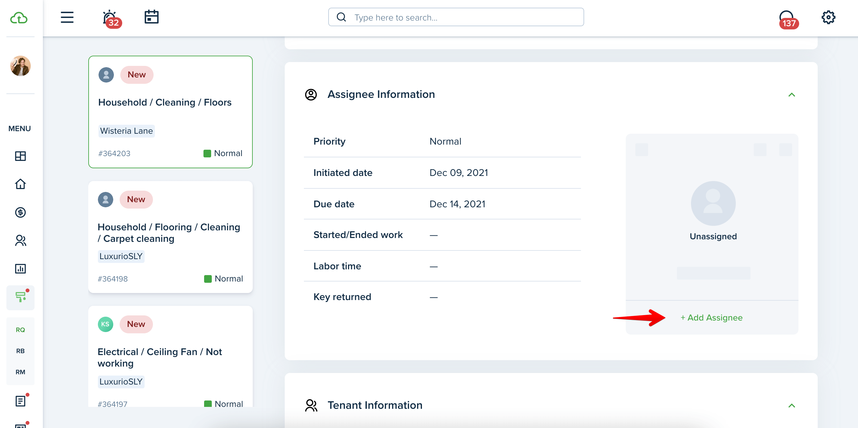Open the dollar accounting icon in sidebar
Viewport: 858px width, 428px height.
pos(20,212)
